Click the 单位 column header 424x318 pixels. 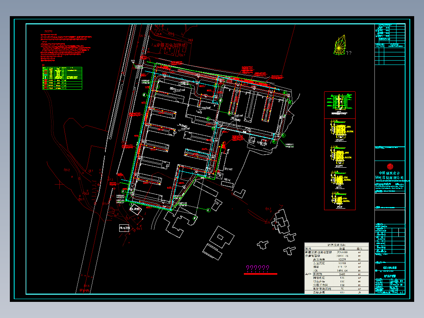(359, 248)
